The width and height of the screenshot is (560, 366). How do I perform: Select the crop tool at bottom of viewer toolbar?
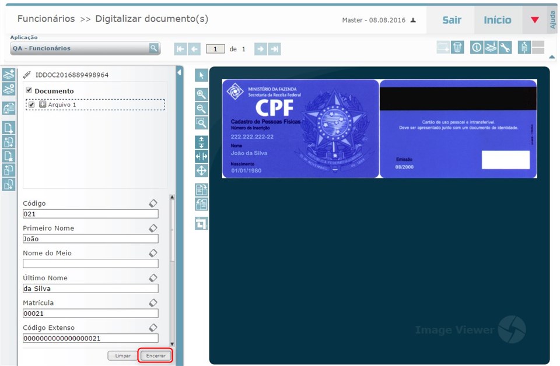coord(201,223)
